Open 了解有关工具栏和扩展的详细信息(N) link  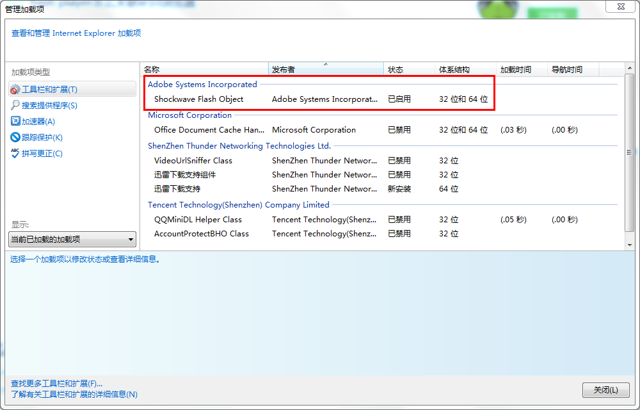coord(74,395)
